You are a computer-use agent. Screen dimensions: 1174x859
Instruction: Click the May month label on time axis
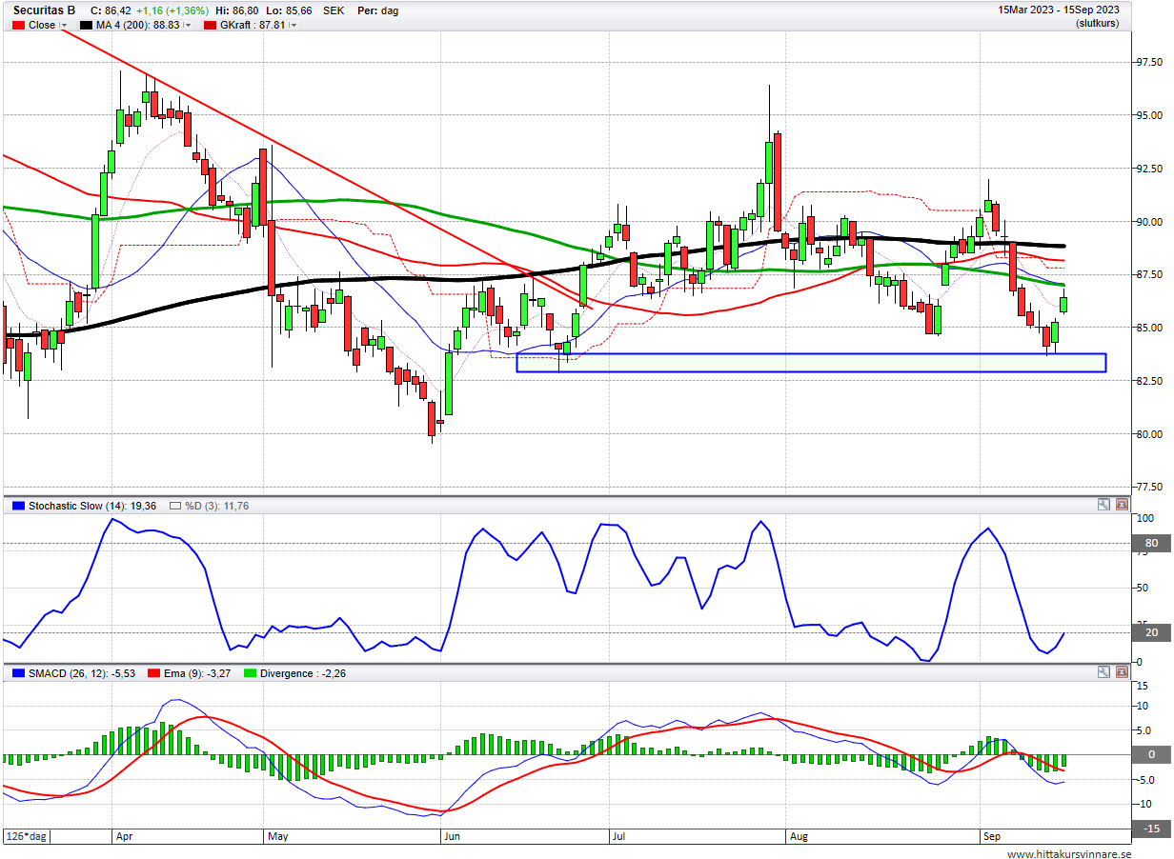[x=278, y=837]
